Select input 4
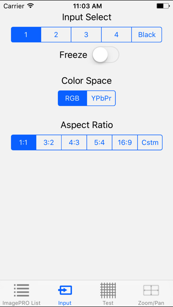The image size is (173, 307). click(117, 35)
